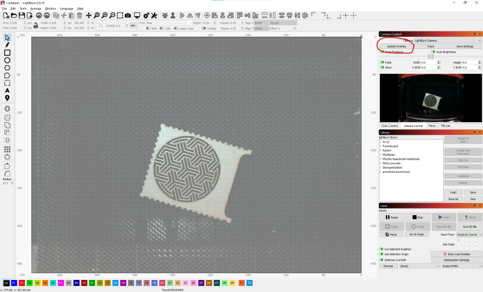483x292 pixels.
Task: Open Settings with the gears icon
Action: pos(146,16)
